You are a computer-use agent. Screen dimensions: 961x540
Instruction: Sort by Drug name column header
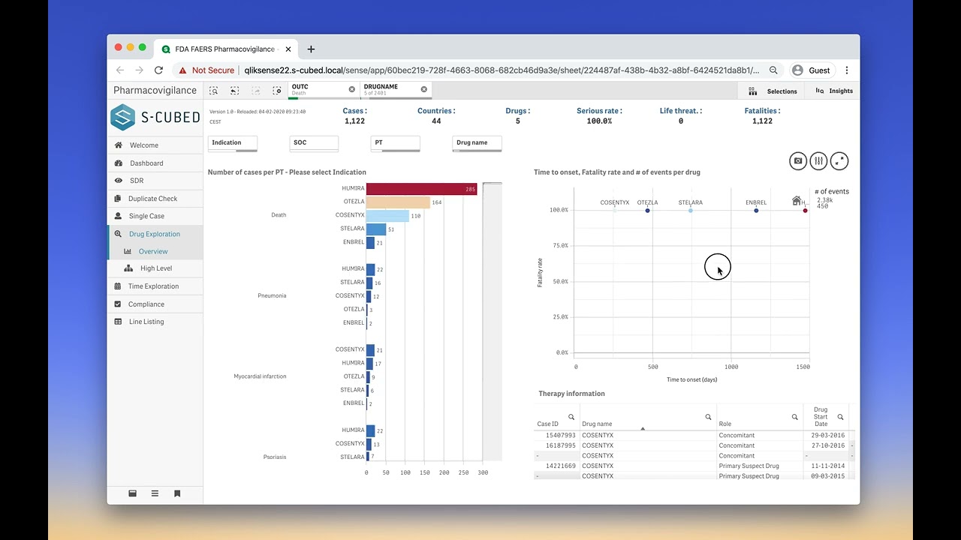[598, 424]
